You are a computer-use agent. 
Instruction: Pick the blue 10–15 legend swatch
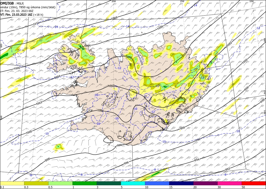(157, 183)
